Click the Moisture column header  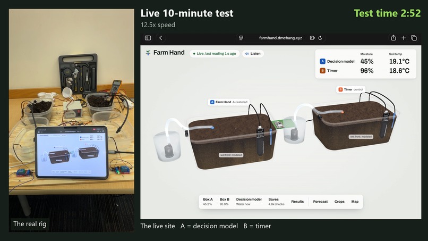[x=366, y=54]
